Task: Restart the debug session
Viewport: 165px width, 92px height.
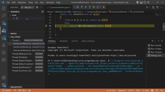Action: 94,7
